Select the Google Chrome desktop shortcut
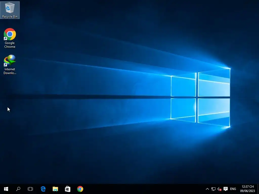Screen dimensions: 259x194 (x=10, y=38)
